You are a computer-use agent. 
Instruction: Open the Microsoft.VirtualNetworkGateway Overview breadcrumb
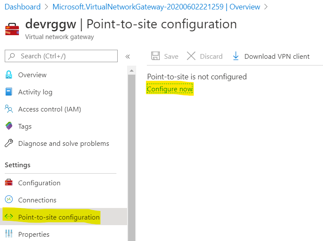tap(156, 7)
